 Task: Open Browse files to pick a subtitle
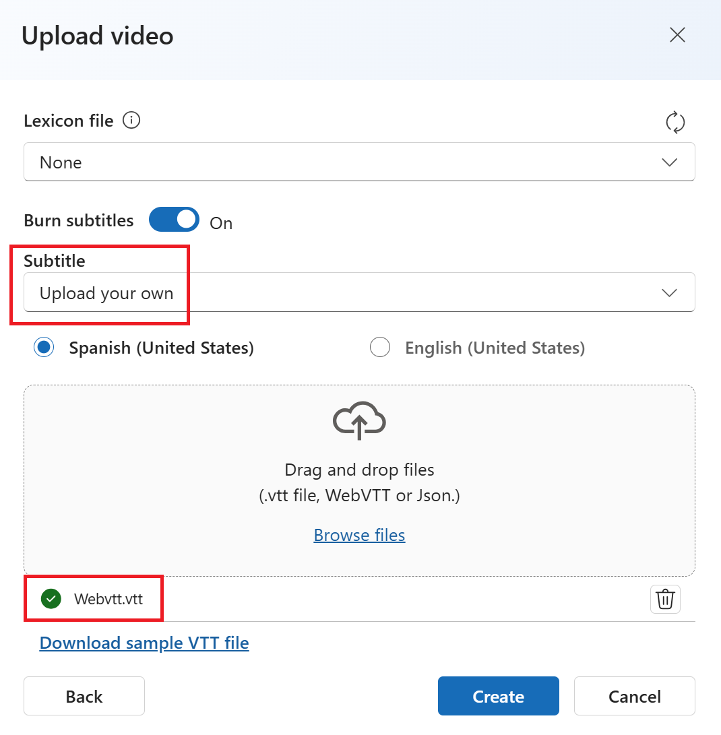(x=359, y=534)
